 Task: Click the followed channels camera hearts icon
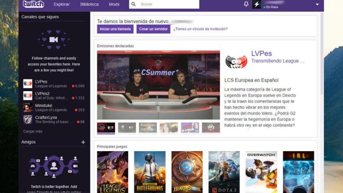point(54,40)
